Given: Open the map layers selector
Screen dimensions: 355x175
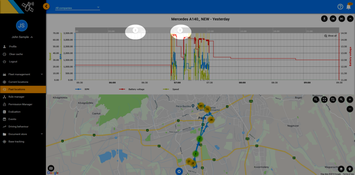Looking at the screenshot, I should click(x=341, y=169).
